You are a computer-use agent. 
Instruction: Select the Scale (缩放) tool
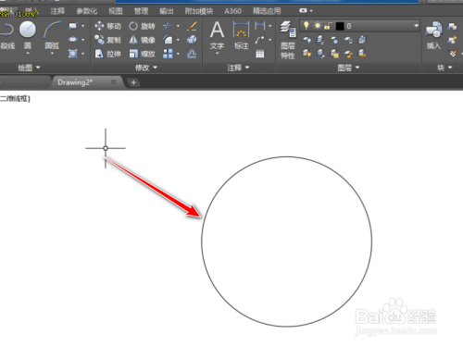pos(142,54)
